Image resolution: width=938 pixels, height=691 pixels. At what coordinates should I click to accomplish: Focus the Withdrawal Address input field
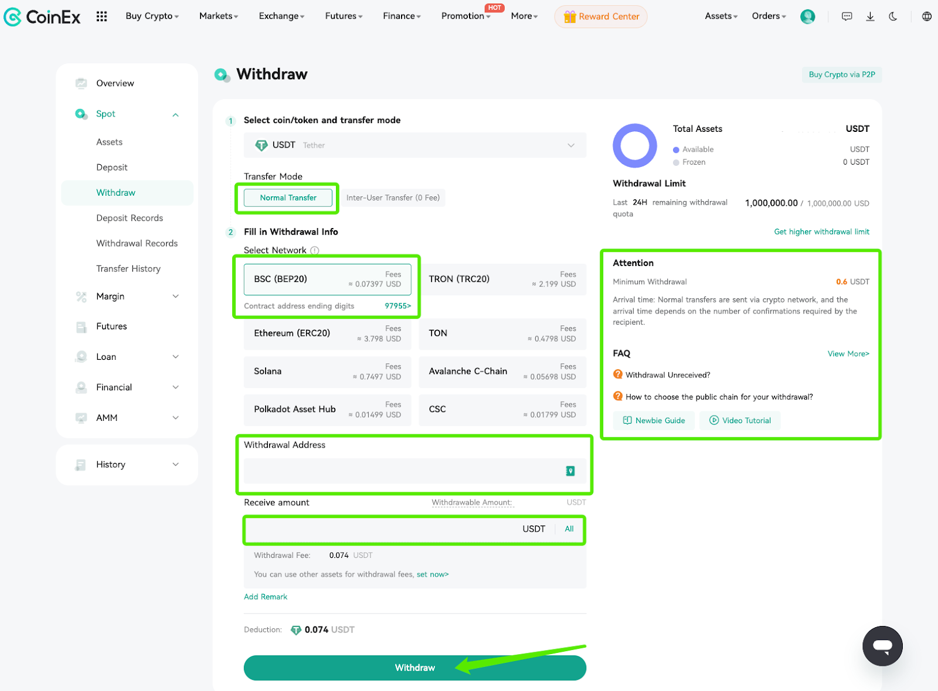tap(415, 471)
